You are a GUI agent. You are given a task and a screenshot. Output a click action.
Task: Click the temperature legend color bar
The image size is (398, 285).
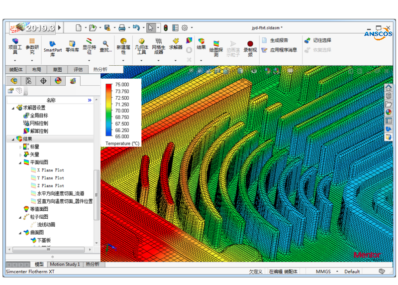(108, 110)
